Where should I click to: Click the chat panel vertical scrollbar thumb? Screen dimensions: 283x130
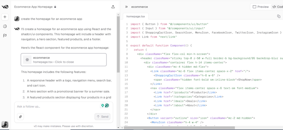point(118,44)
